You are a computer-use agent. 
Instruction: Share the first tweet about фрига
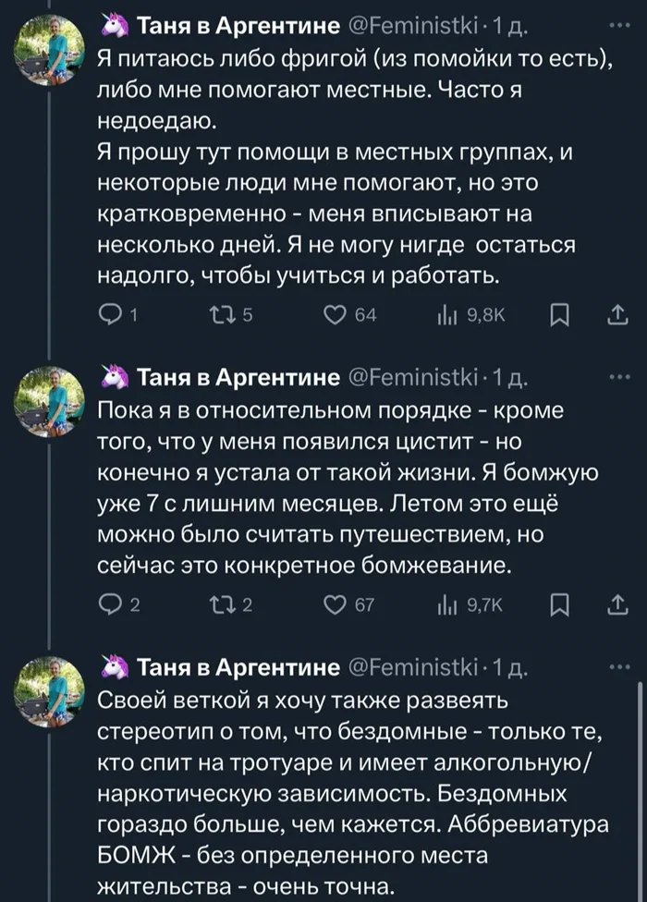tap(614, 317)
